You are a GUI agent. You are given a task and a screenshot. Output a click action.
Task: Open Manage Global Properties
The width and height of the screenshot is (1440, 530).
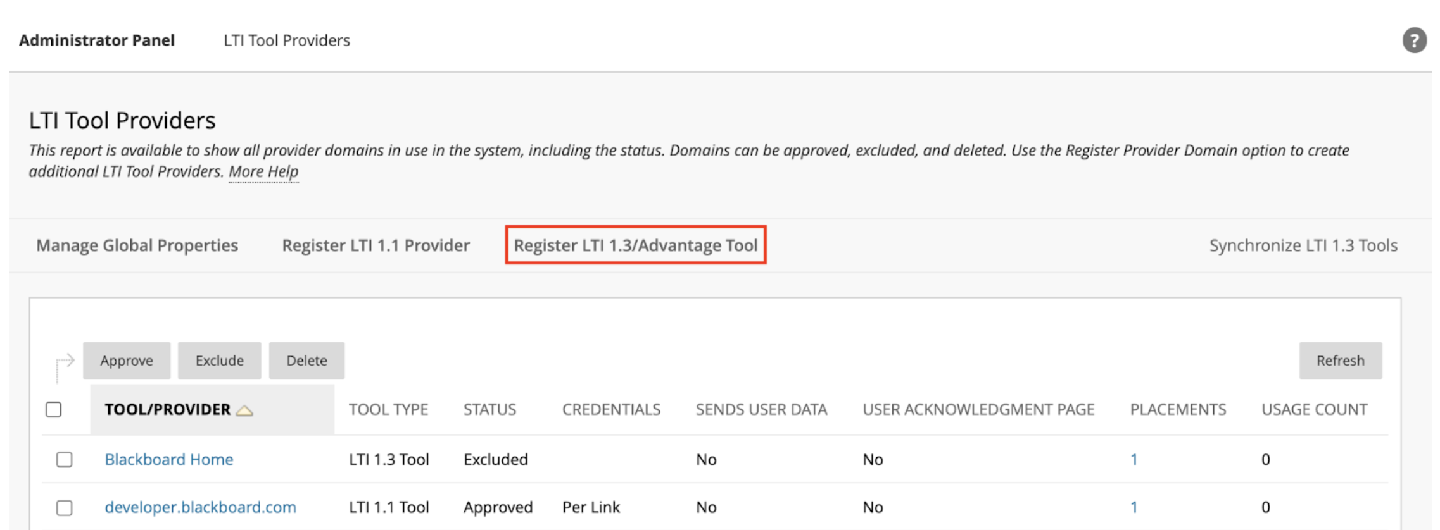(137, 245)
